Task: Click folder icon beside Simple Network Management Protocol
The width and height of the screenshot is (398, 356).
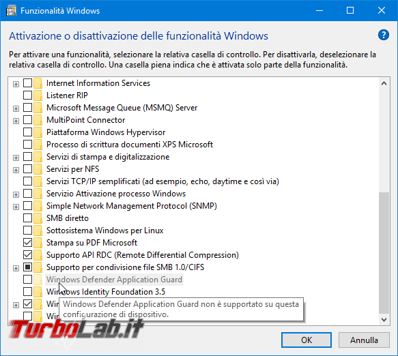Action: click(x=38, y=206)
